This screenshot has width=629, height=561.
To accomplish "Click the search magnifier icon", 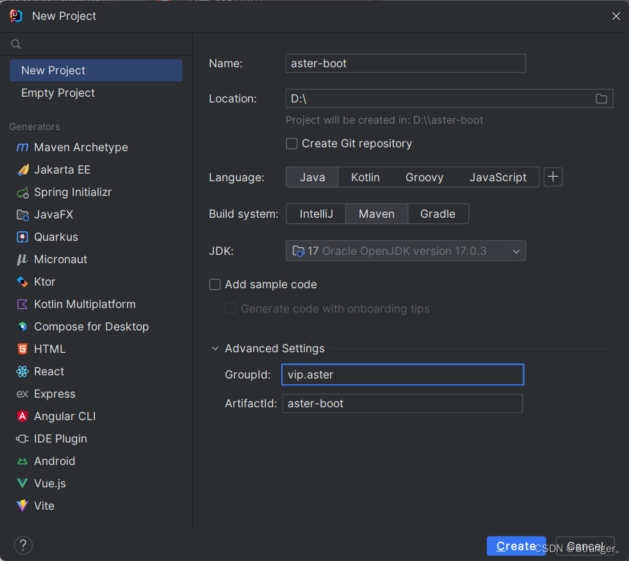I will [16, 44].
